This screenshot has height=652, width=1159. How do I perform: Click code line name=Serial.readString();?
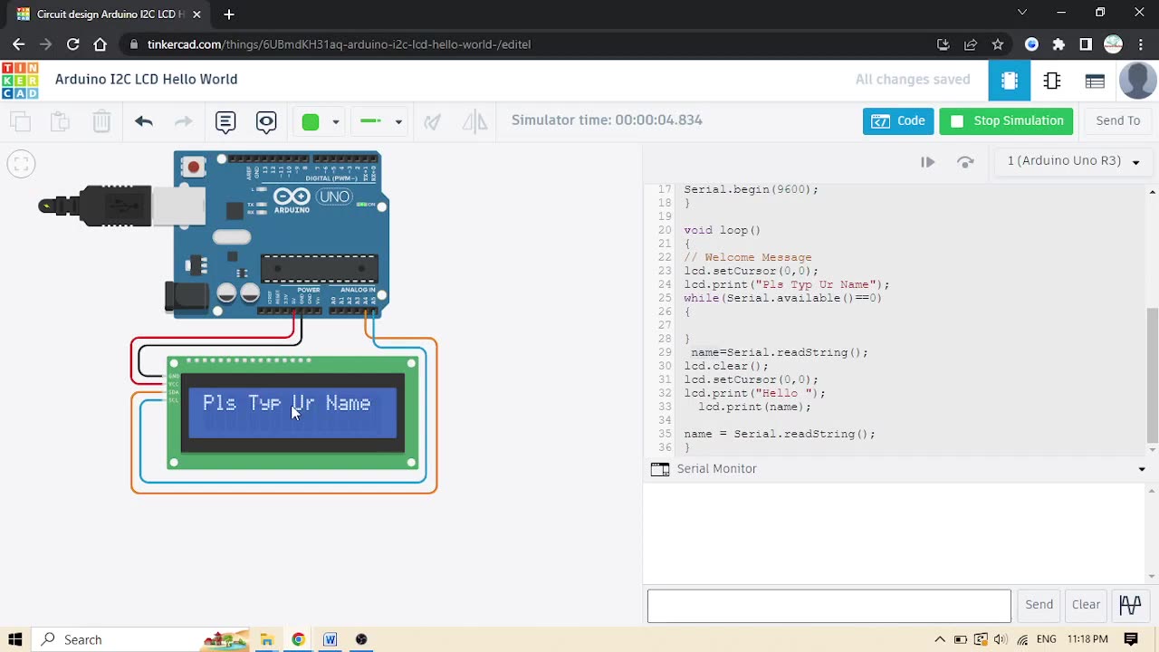(x=780, y=352)
